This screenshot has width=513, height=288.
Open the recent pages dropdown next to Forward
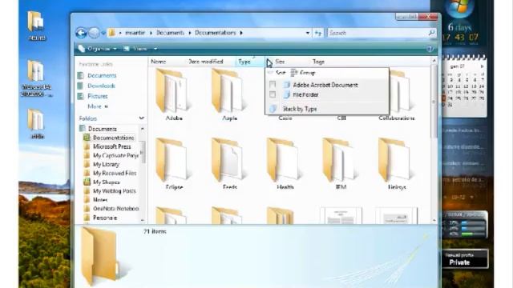pos(103,33)
